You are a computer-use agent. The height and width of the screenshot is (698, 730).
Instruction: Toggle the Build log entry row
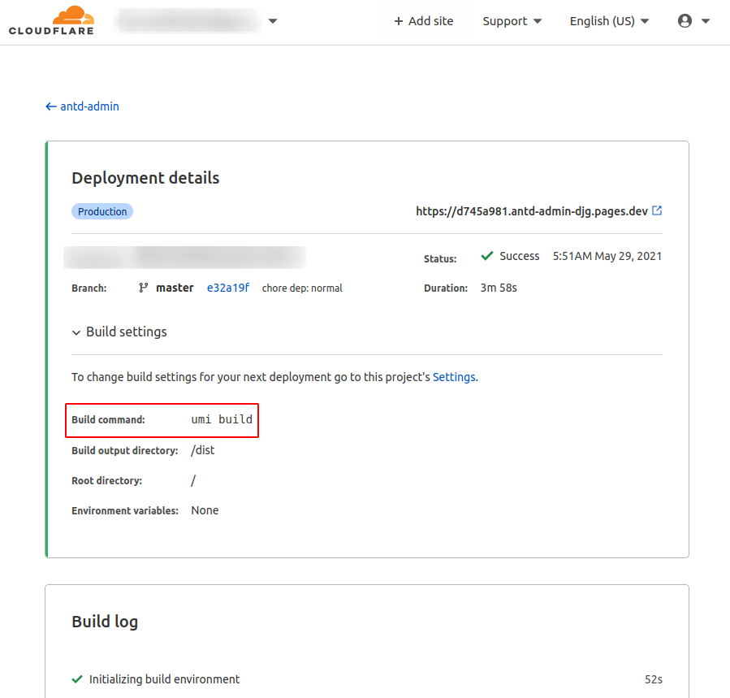pyautogui.click(x=365, y=679)
